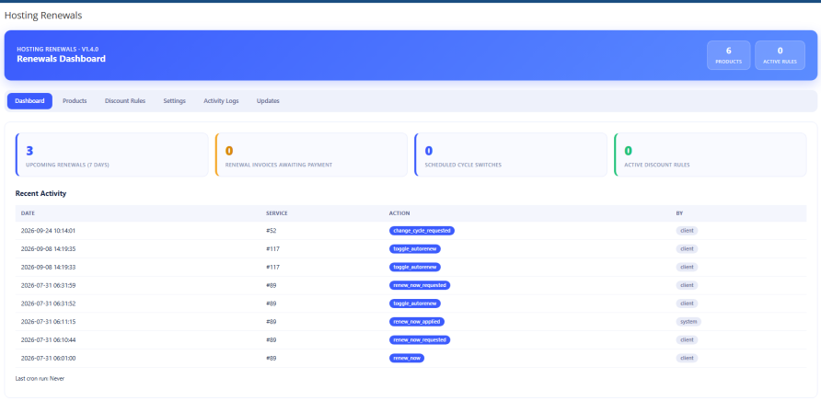
Task: Click the client badge in the 06:31:52 row
Action: 687,304
